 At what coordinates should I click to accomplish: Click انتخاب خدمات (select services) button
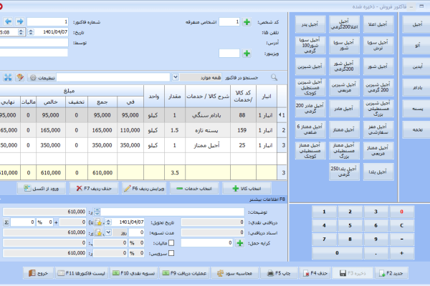[x=194, y=189]
